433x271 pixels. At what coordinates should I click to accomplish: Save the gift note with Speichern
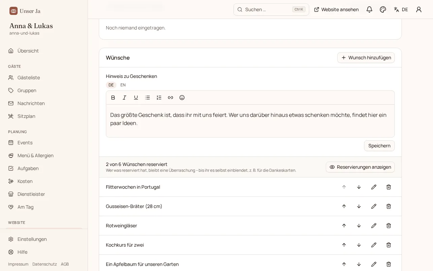click(x=379, y=146)
